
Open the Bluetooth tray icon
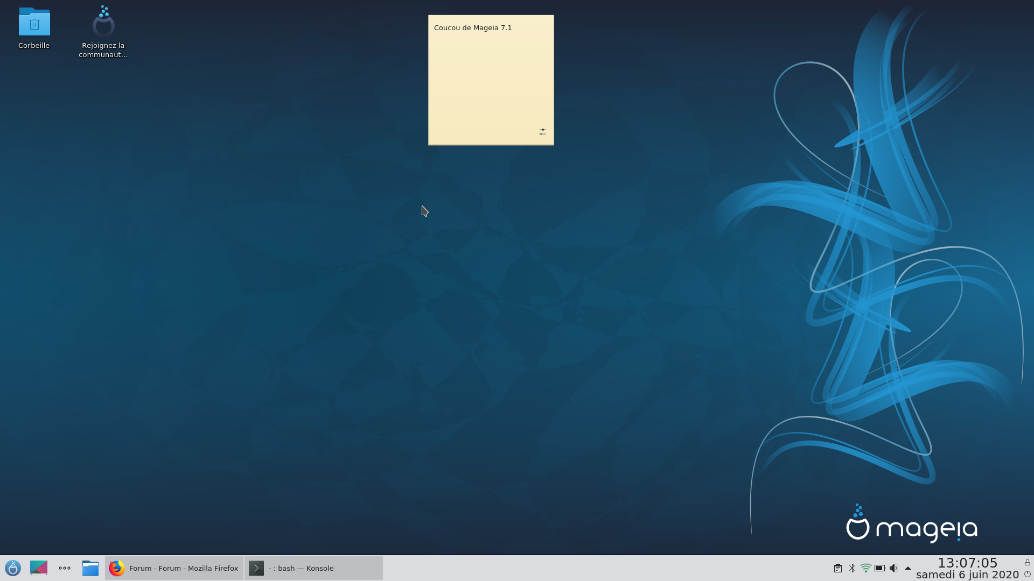852,568
